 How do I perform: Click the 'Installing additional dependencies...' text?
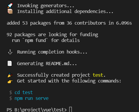pos(65,12)
